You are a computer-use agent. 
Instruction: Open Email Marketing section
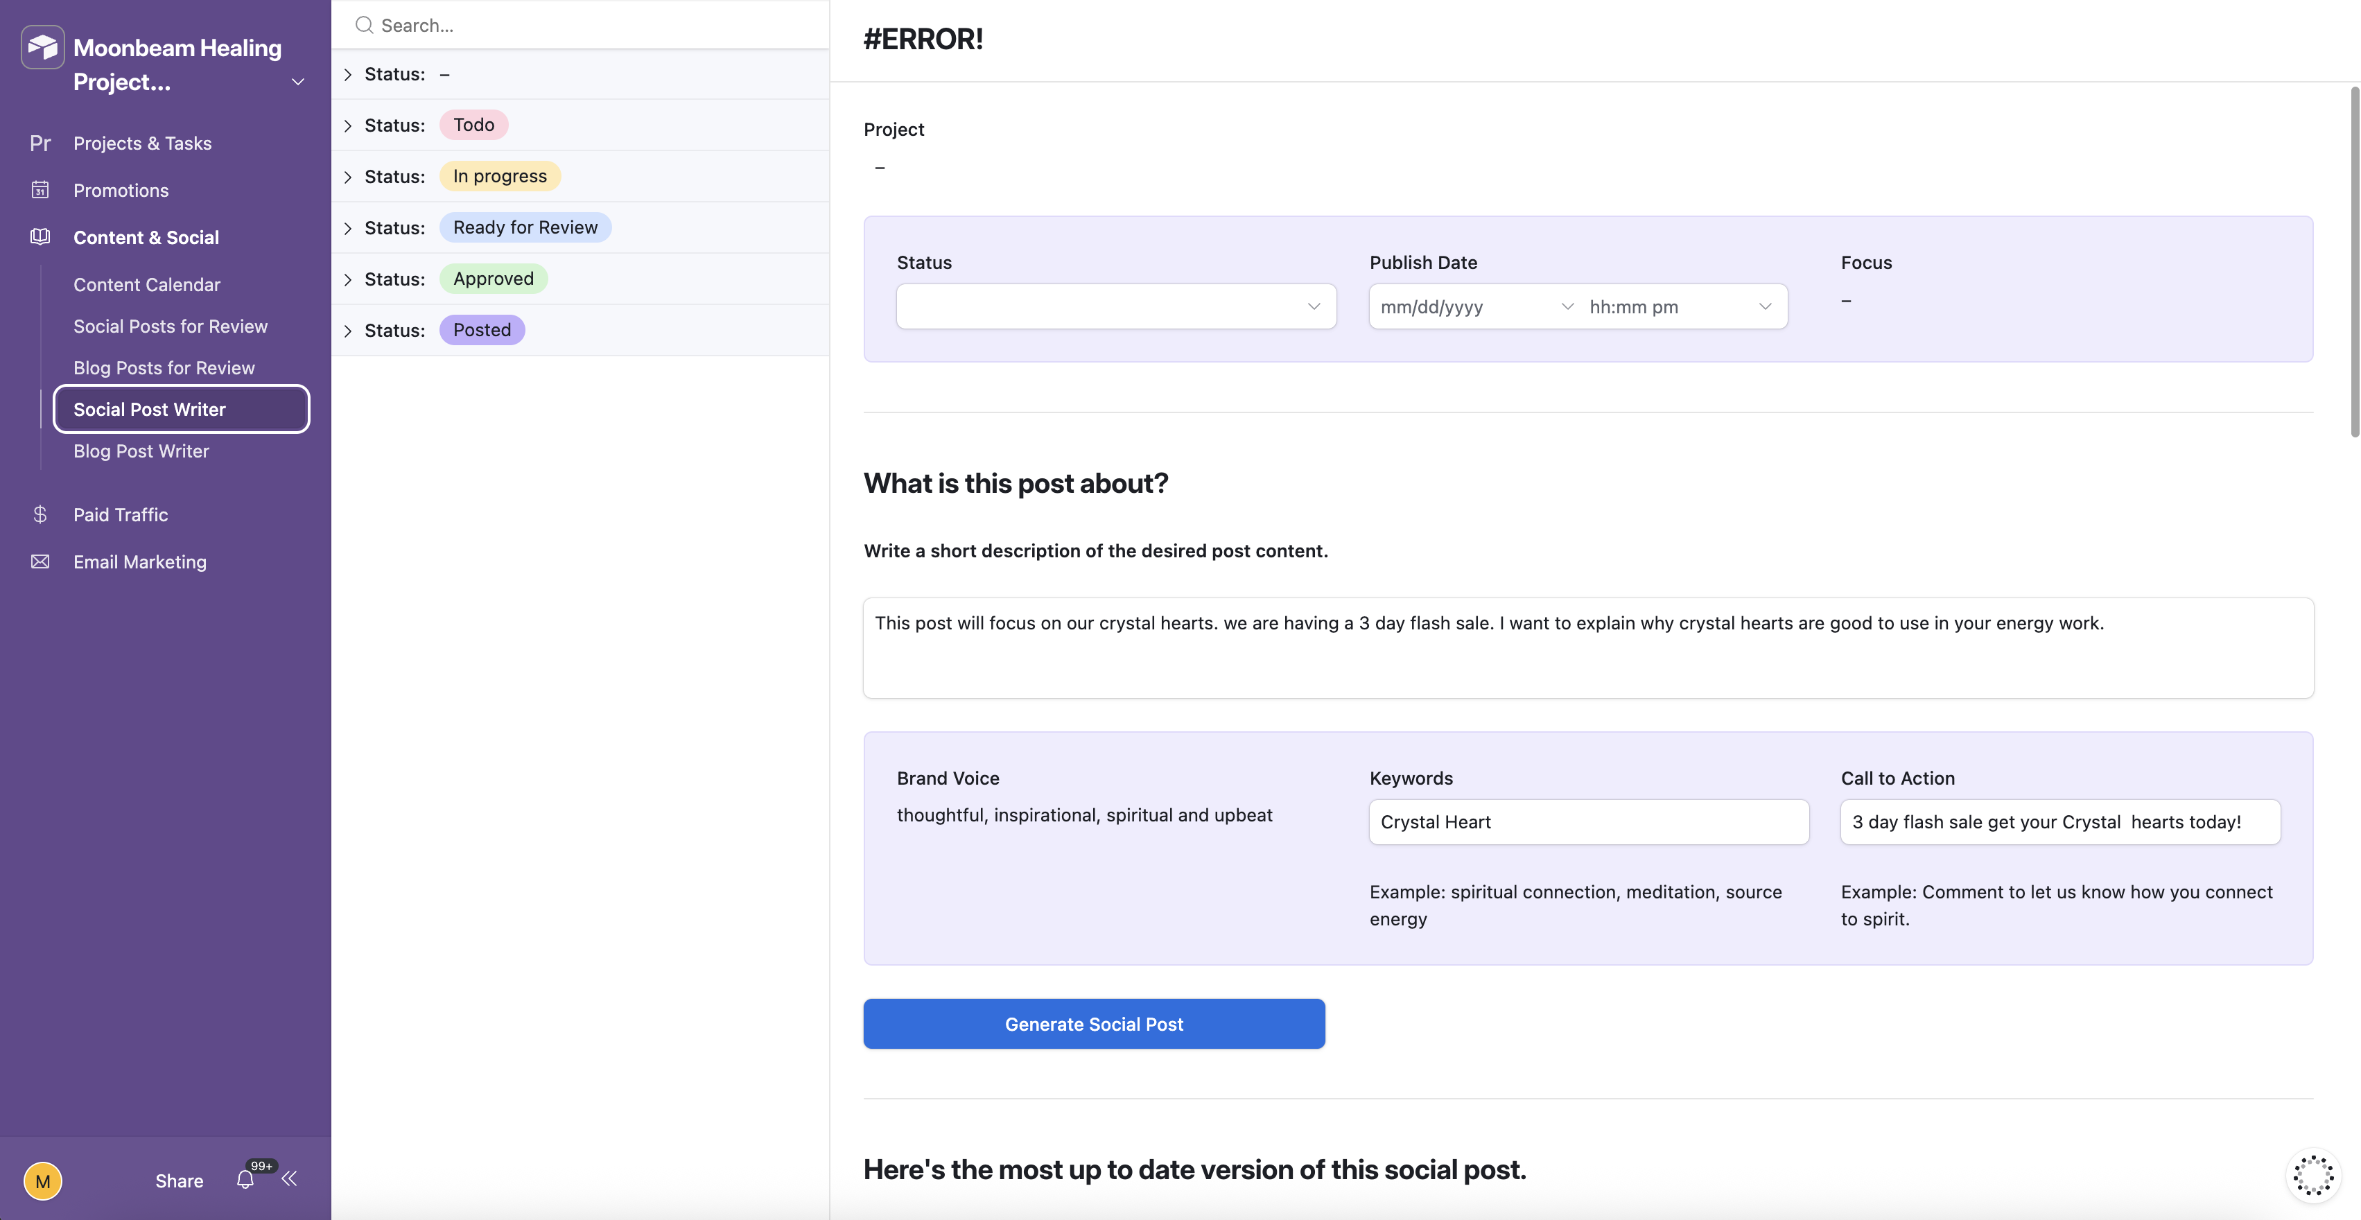click(x=140, y=562)
